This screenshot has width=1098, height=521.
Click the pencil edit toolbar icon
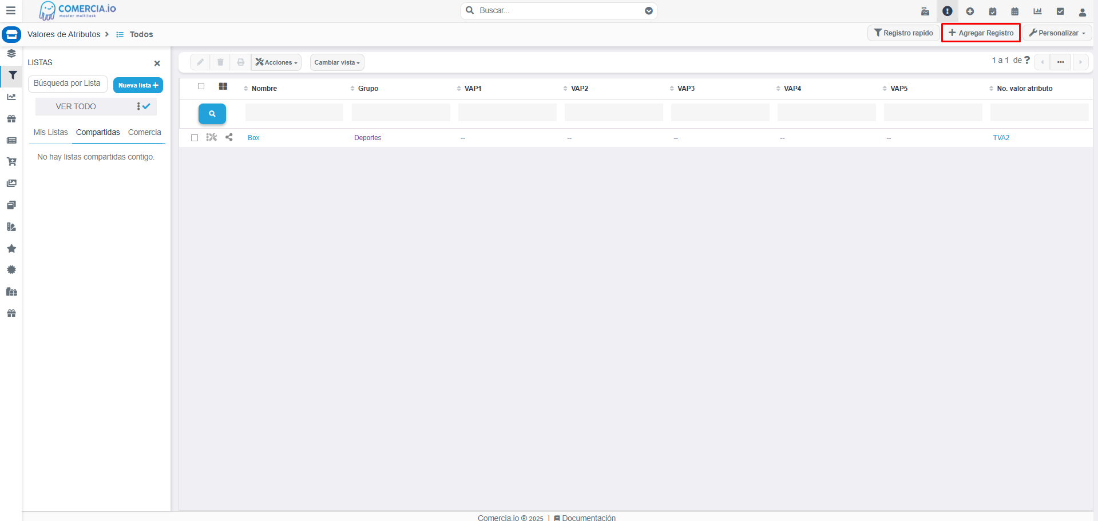click(x=200, y=62)
